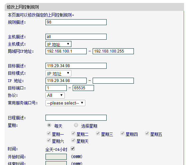Click the 主机描述 field containing all
Viewport: 187px width, 165px height.
(76, 37)
